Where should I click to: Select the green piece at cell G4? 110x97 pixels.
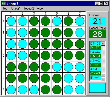pos(45,90)
